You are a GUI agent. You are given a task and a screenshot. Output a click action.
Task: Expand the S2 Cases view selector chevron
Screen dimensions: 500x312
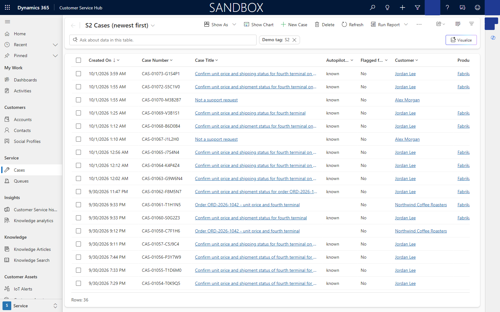click(x=153, y=26)
